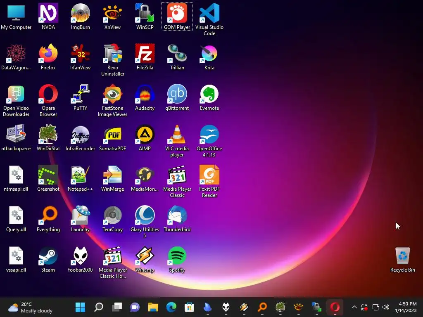Click the MediaMonkey desktop icon

click(x=145, y=178)
